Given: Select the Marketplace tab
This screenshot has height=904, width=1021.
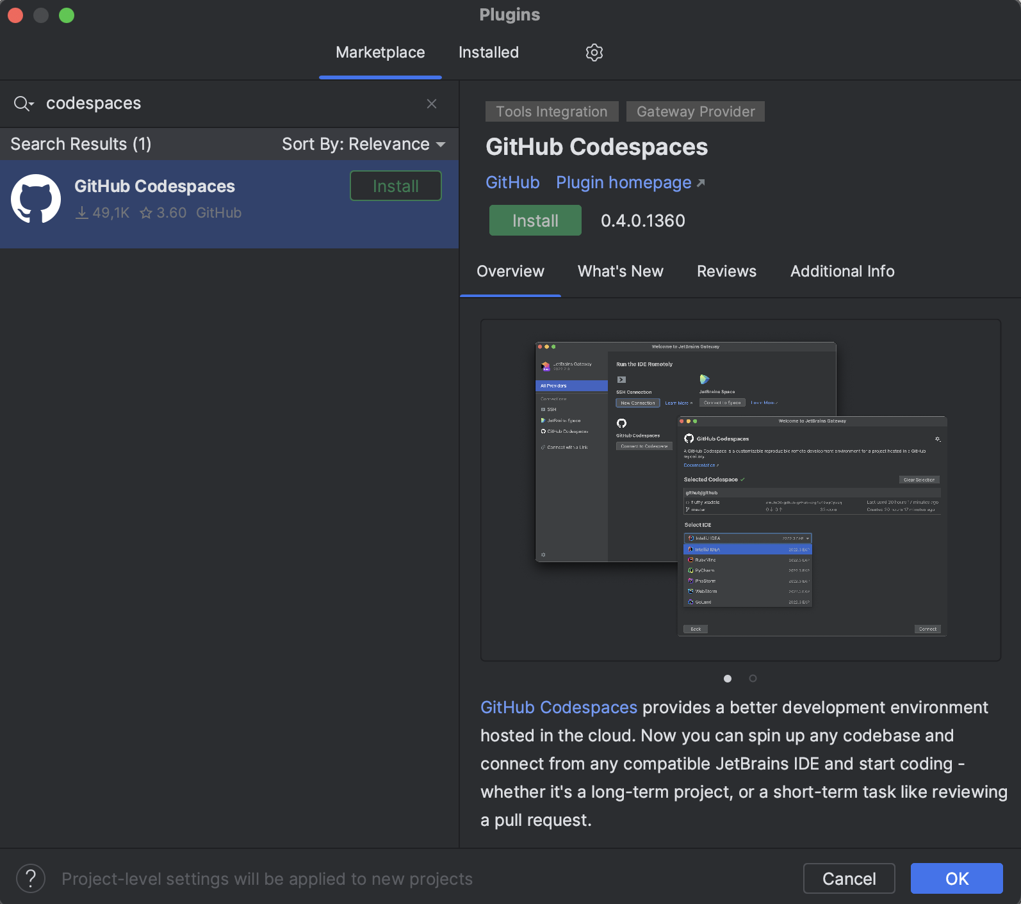Looking at the screenshot, I should [x=380, y=52].
